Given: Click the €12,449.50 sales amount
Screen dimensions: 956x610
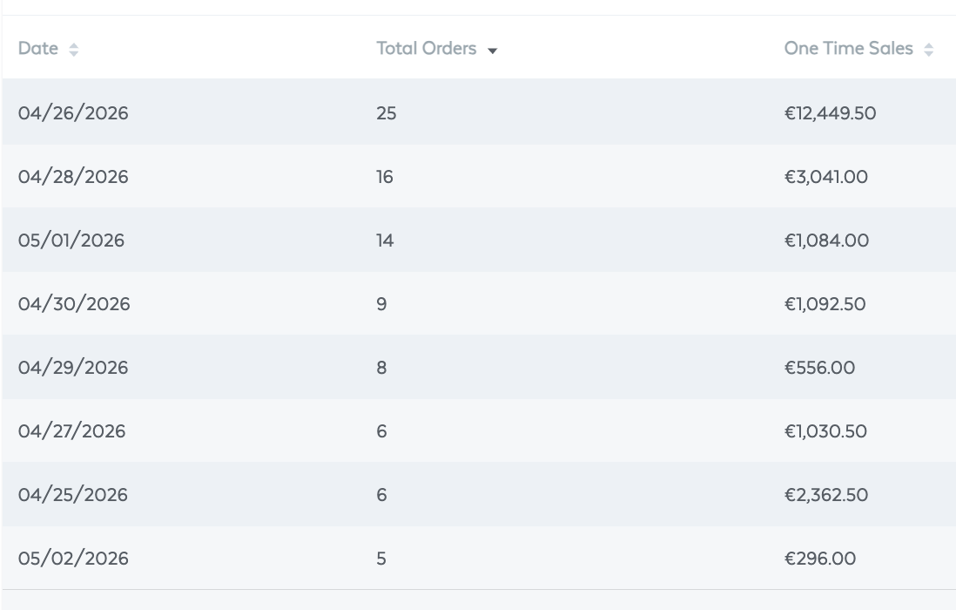Looking at the screenshot, I should point(830,113).
